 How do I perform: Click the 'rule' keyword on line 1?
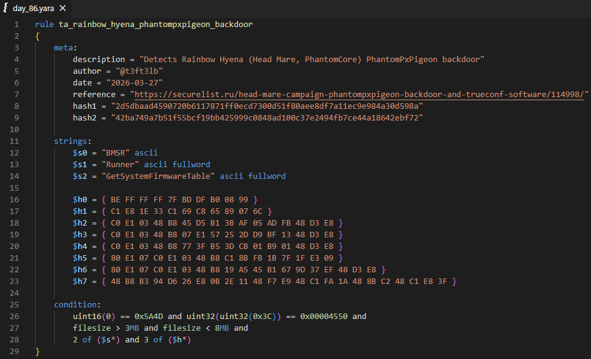click(44, 25)
